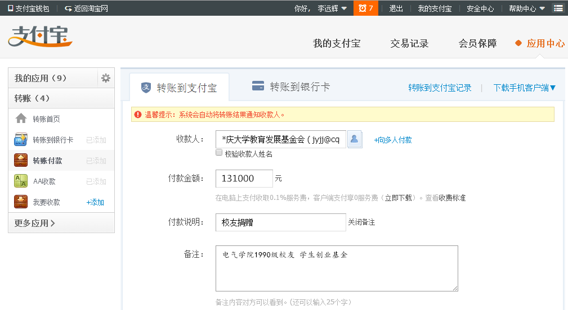This screenshot has width=568, height=310.
Task: Click the 转账到银行卡 sidebar icon
Action: [x=21, y=139]
